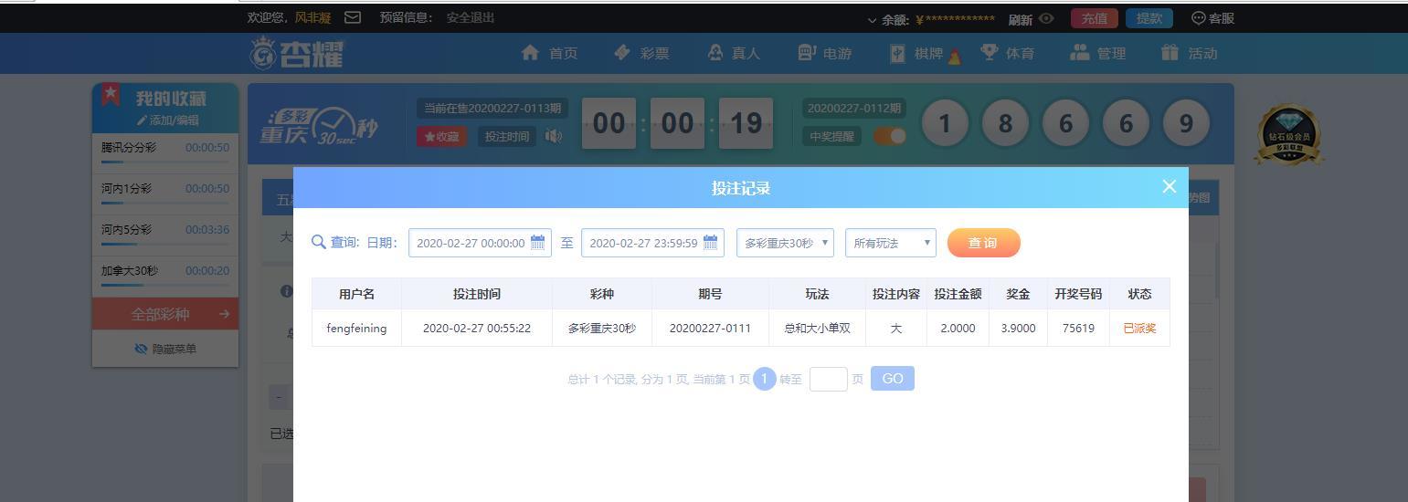Screen dimensions: 1408x502
Task: Click the 总和大小单双 play cell
Action: coord(817,328)
